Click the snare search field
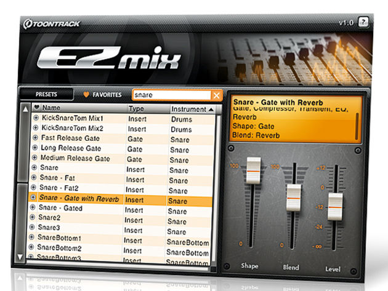 point(172,95)
